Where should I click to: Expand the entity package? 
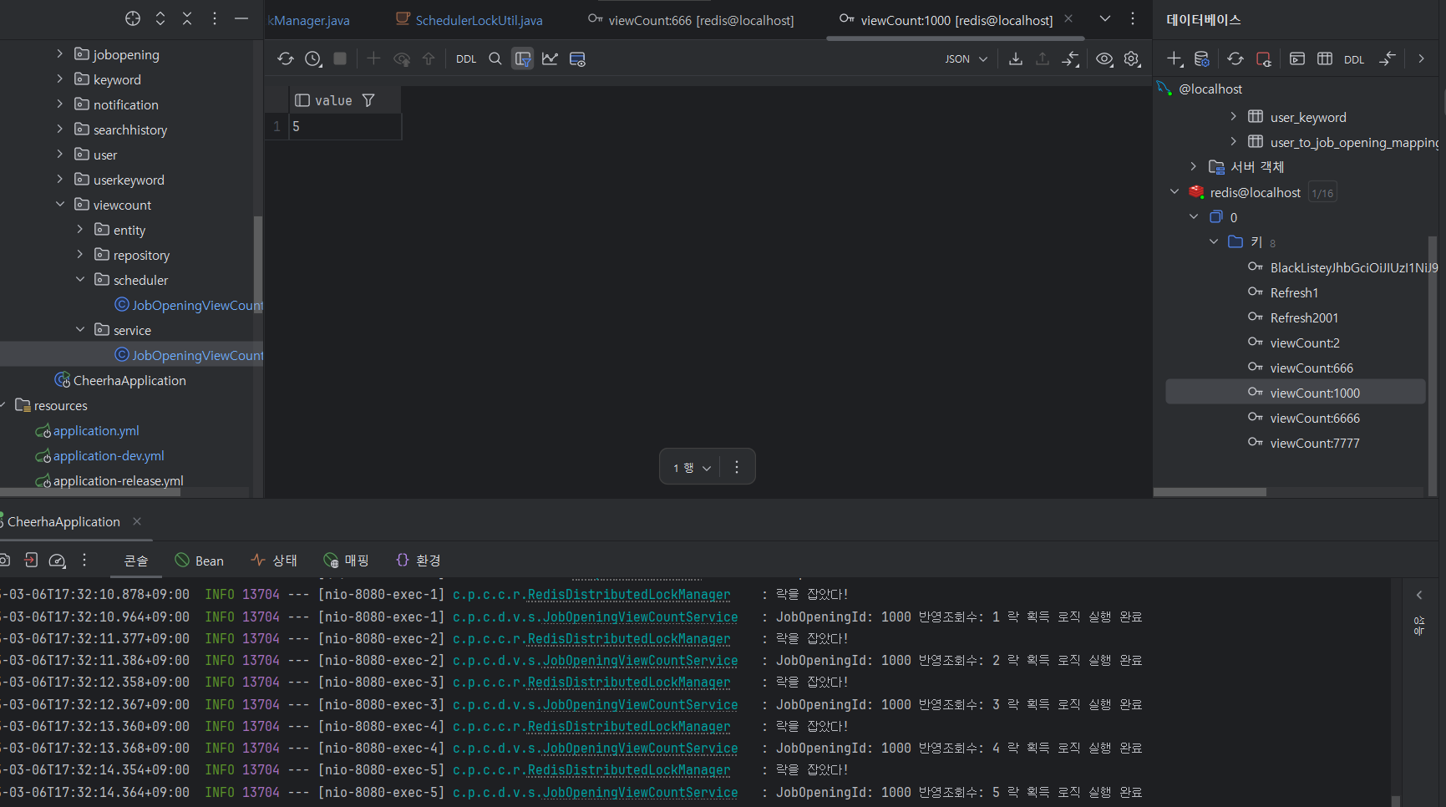[79, 229]
